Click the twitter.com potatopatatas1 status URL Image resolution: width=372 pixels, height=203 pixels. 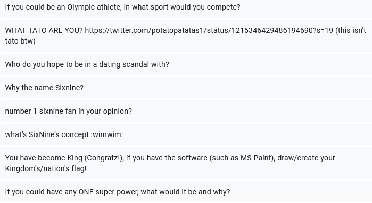[x=209, y=31]
